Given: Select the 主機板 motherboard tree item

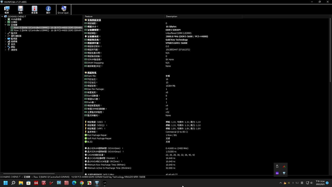Looking at the screenshot, I should click(x=14, y=22).
